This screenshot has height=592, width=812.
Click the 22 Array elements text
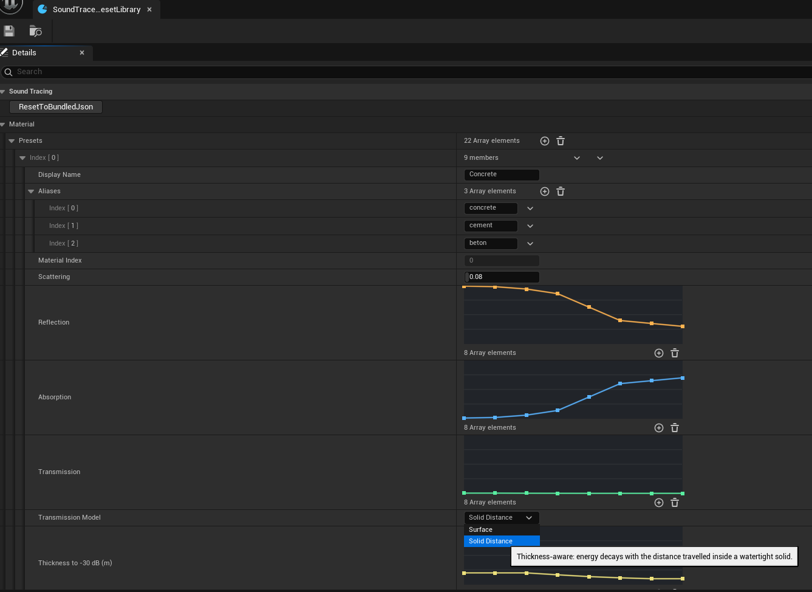pos(492,141)
